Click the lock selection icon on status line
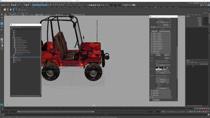 tap(49, 5)
